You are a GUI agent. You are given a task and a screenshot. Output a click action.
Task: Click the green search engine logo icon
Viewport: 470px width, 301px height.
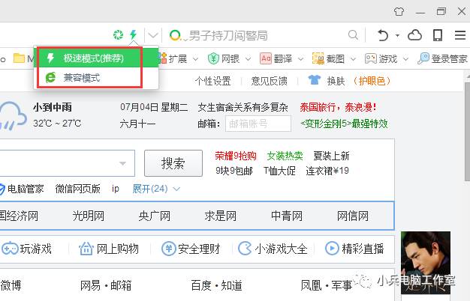coord(175,35)
